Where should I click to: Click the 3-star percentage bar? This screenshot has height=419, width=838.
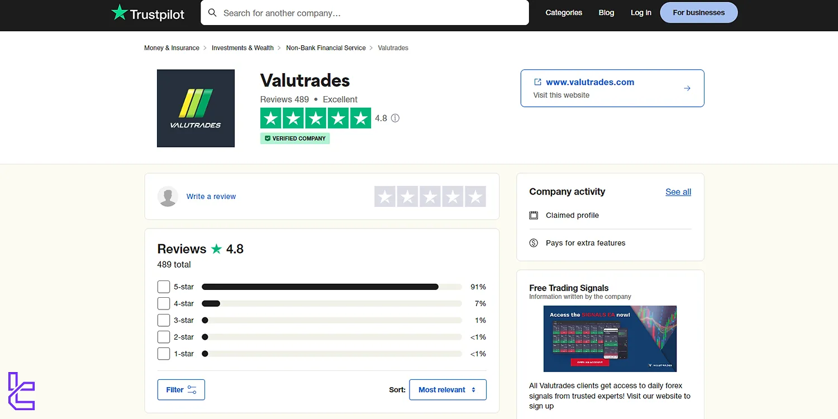pos(332,320)
